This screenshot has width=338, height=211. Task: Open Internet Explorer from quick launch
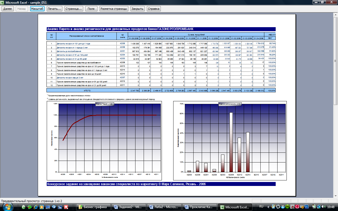(x=36, y=207)
